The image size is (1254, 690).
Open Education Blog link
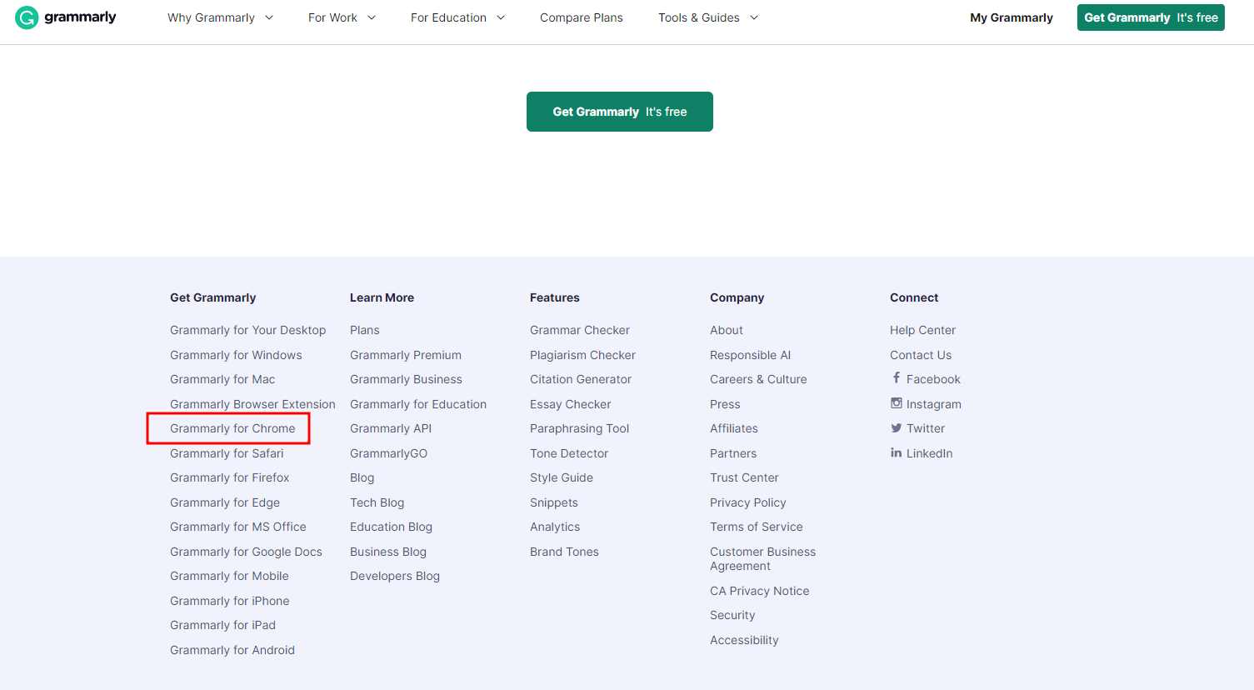391,527
